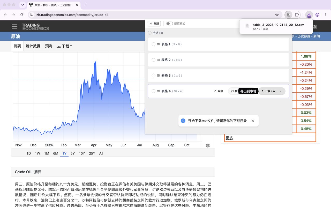The width and height of the screenshot is (331, 207).
Task: Select the 1M chart range
Action: tap(47, 153)
